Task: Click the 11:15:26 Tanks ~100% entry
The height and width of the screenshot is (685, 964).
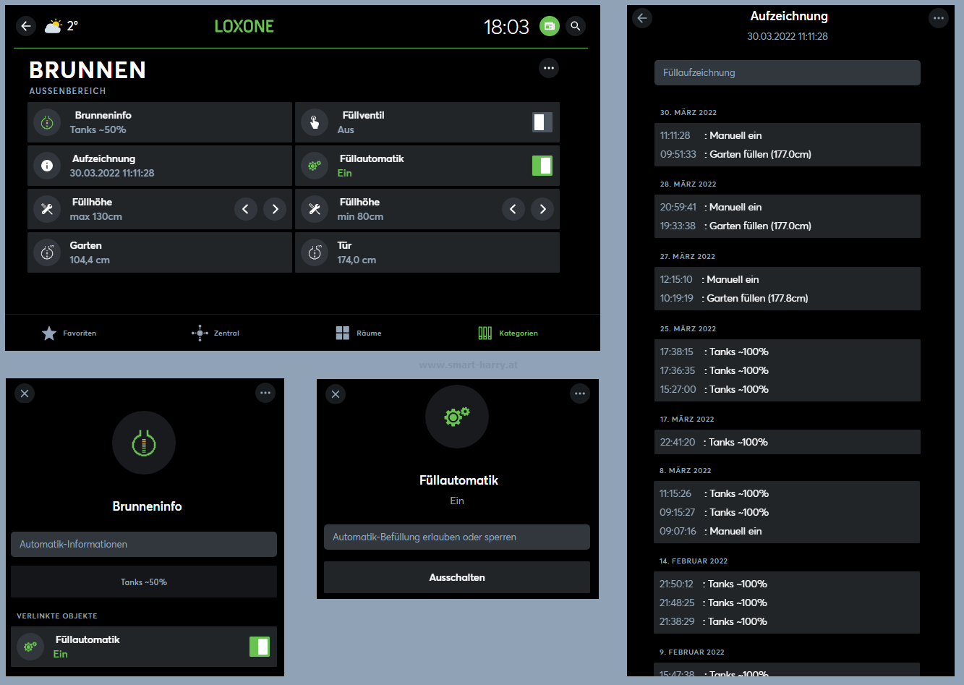Action: (x=788, y=493)
